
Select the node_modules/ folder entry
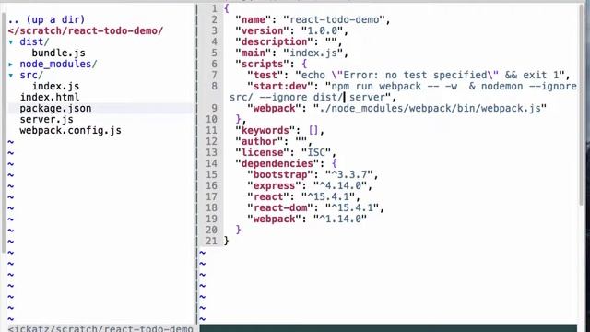[x=58, y=64]
